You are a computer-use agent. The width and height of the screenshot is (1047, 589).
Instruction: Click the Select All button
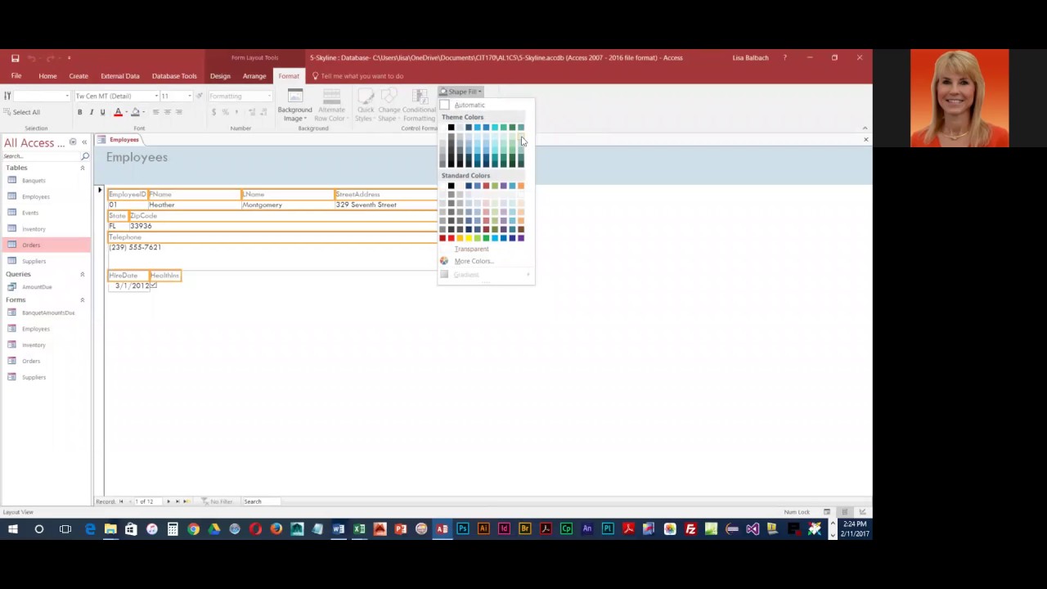[22, 112]
